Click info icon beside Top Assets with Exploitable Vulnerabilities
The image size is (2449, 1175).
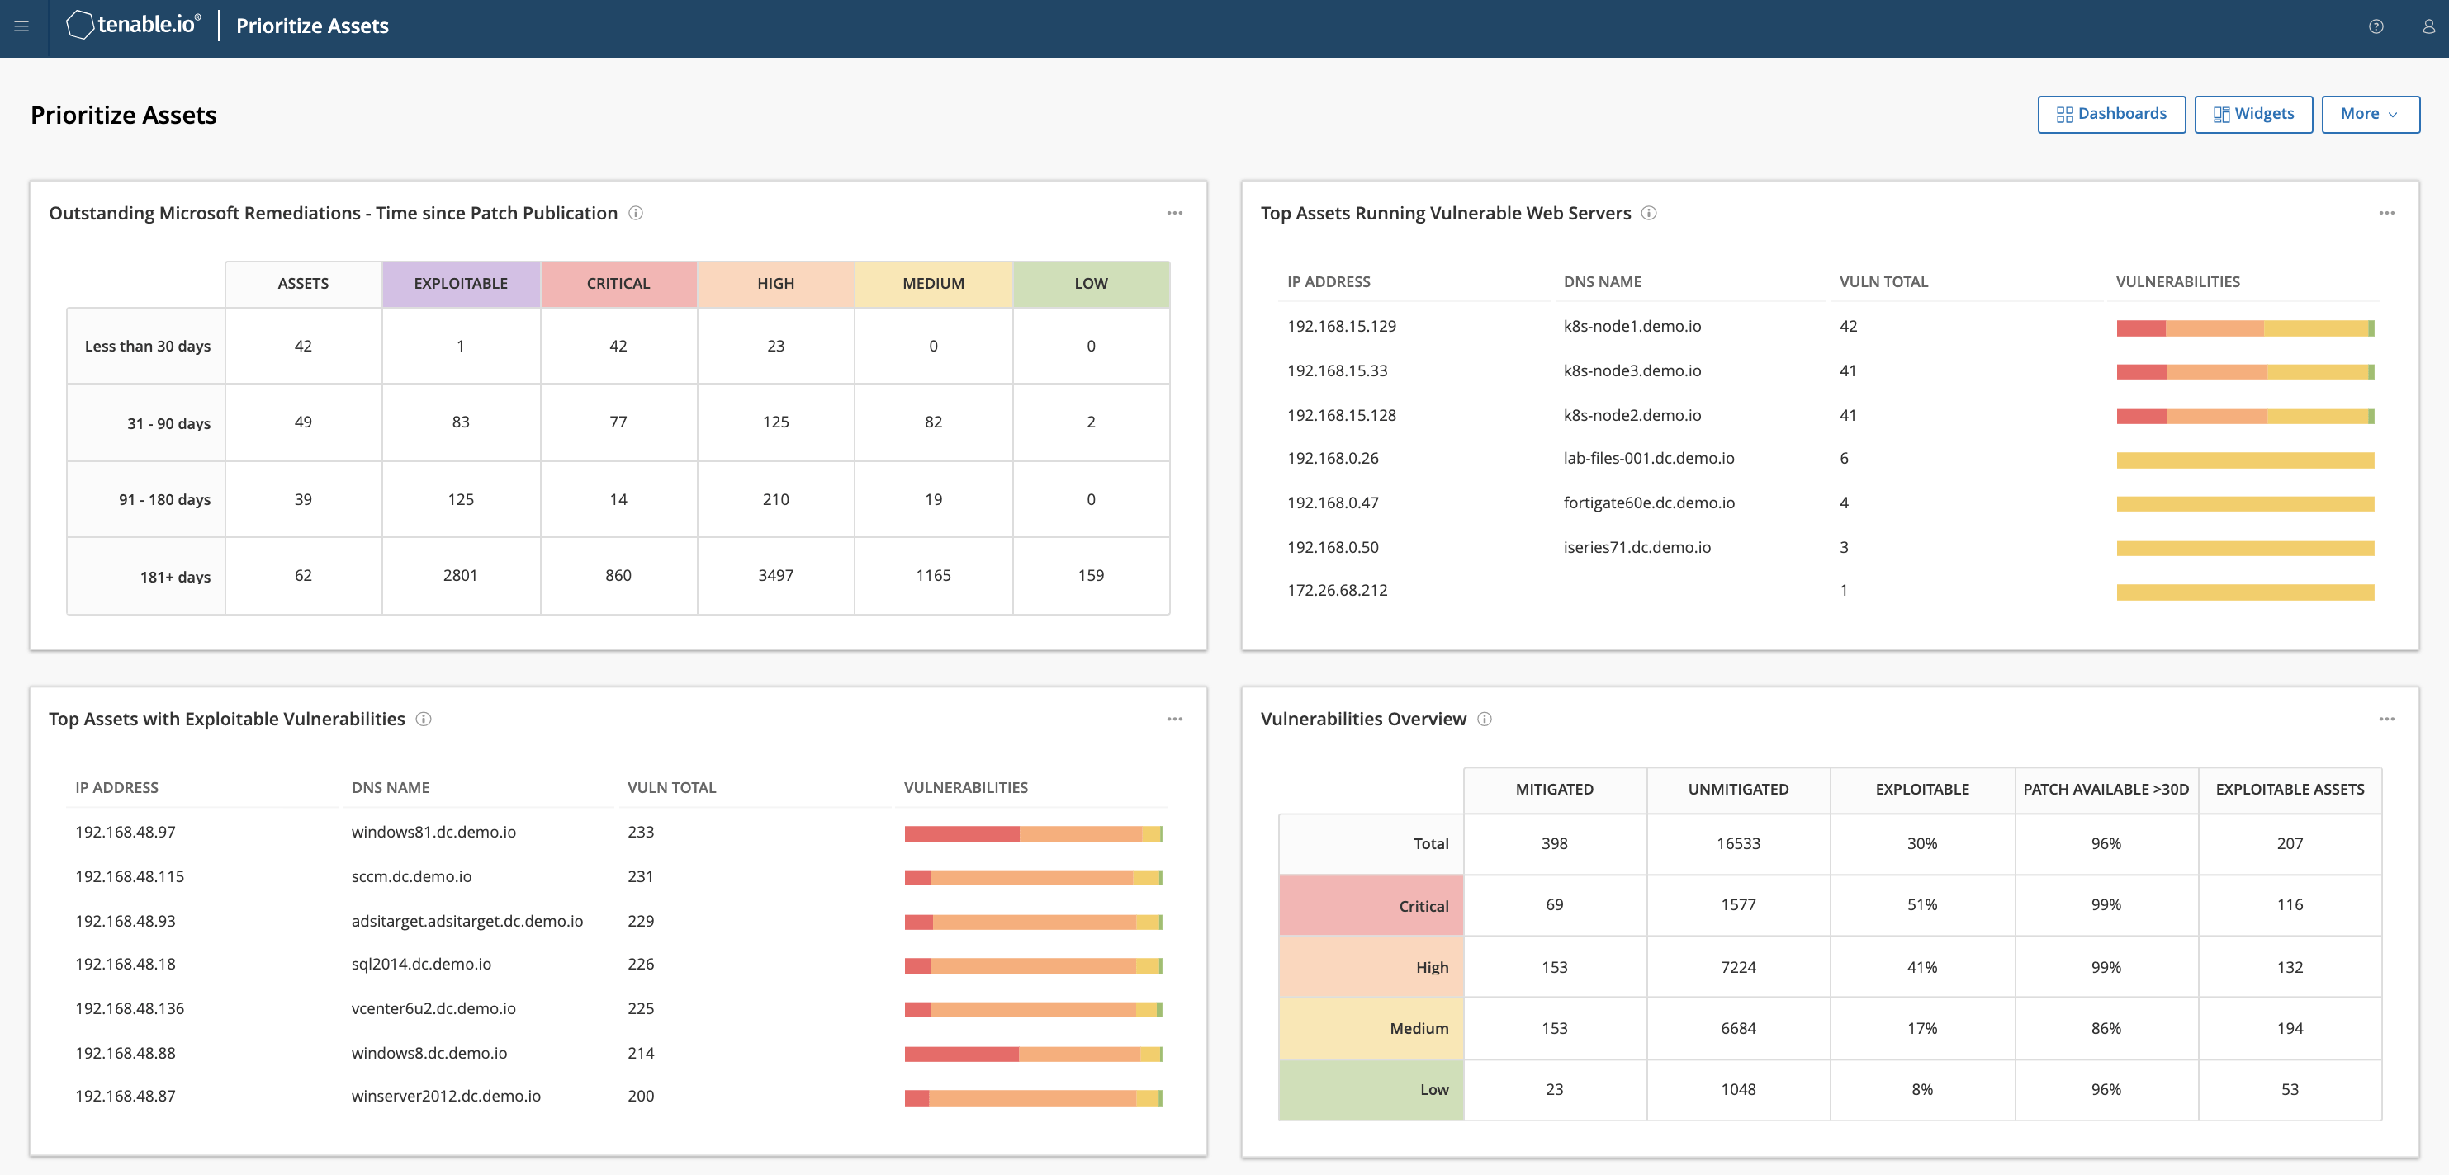click(423, 719)
